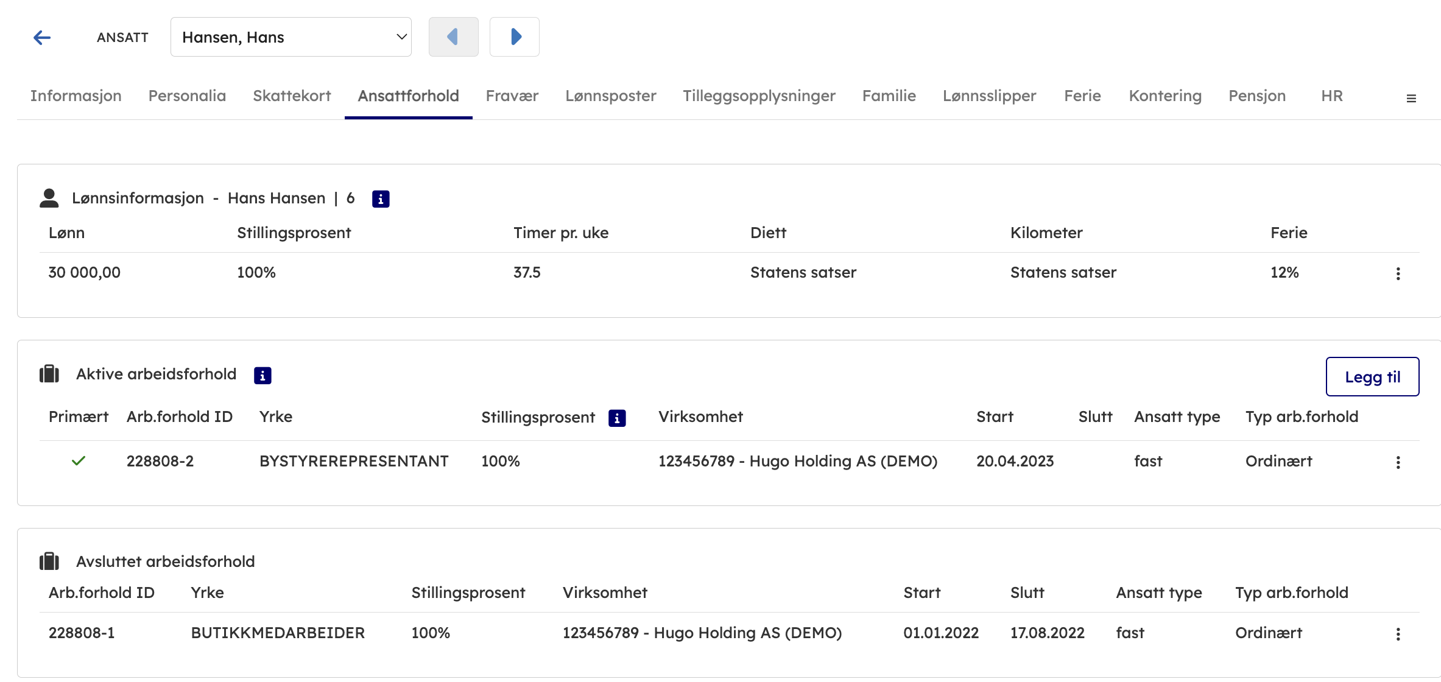Select the Fravær tab
Viewport: 1441px width, 682px height.
pos(512,96)
